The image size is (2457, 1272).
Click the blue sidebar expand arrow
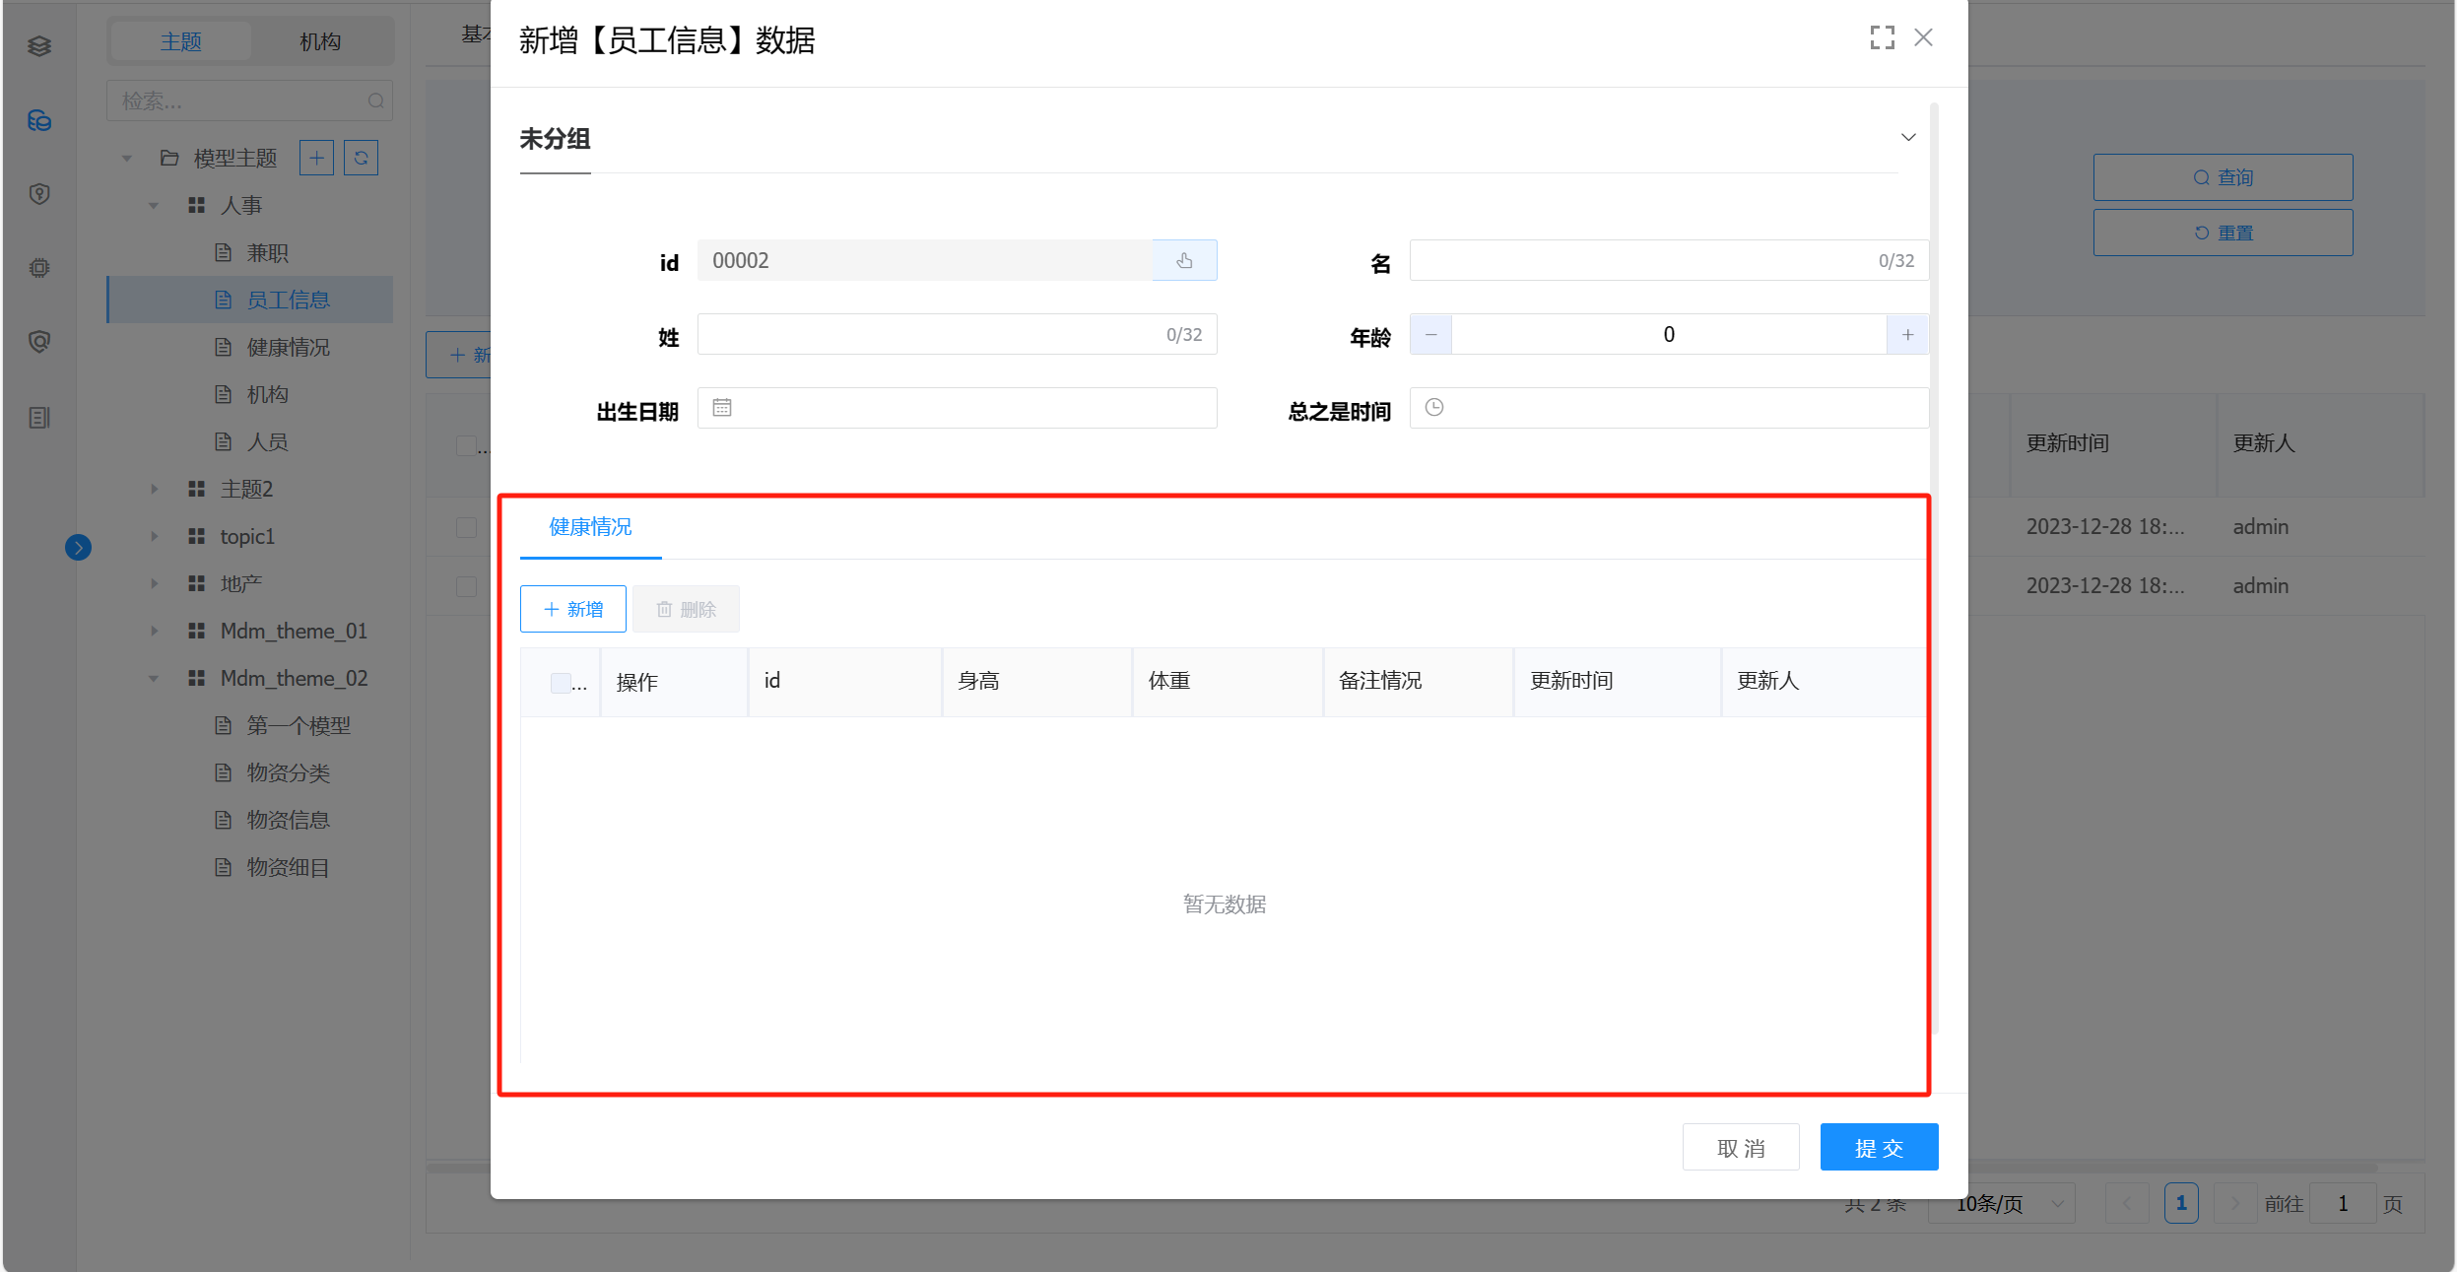point(79,548)
